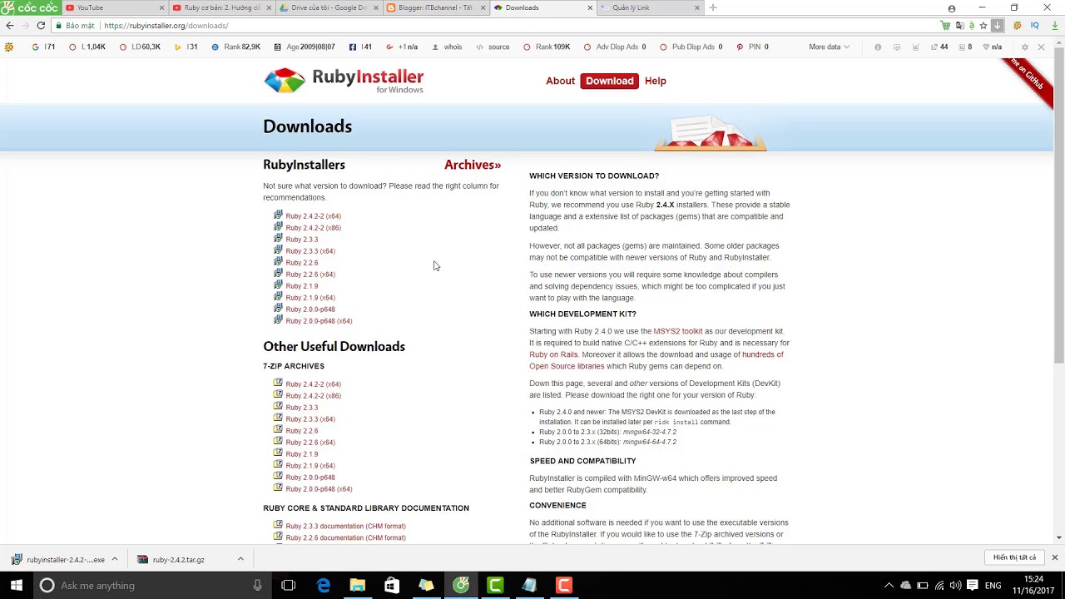Click the Download navigation button
This screenshot has width=1065, height=599.
coord(609,81)
